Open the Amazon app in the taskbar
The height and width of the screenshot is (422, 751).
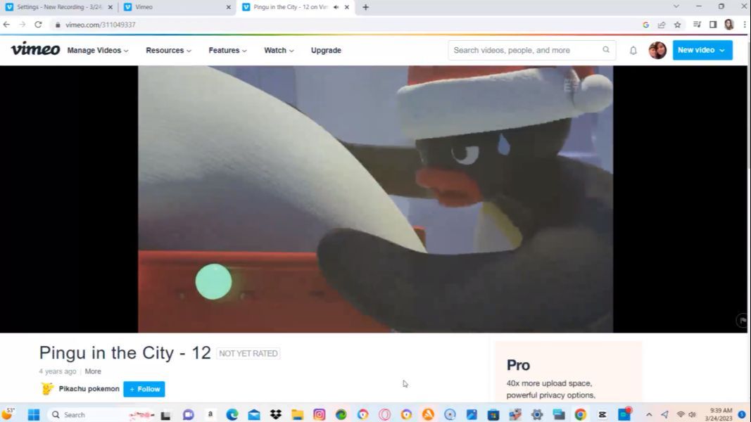pyautogui.click(x=210, y=414)
